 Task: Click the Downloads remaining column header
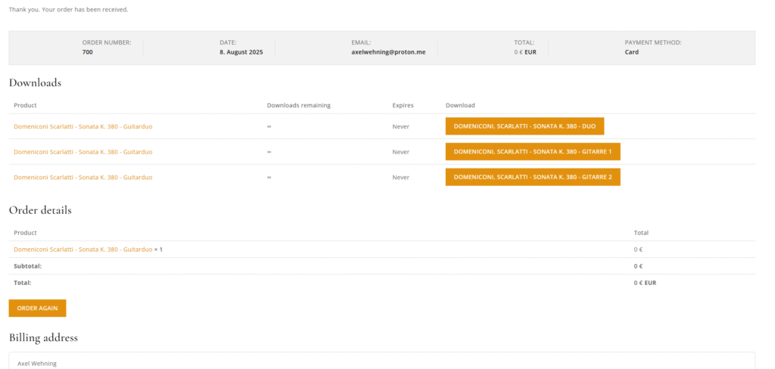(299, 105)
